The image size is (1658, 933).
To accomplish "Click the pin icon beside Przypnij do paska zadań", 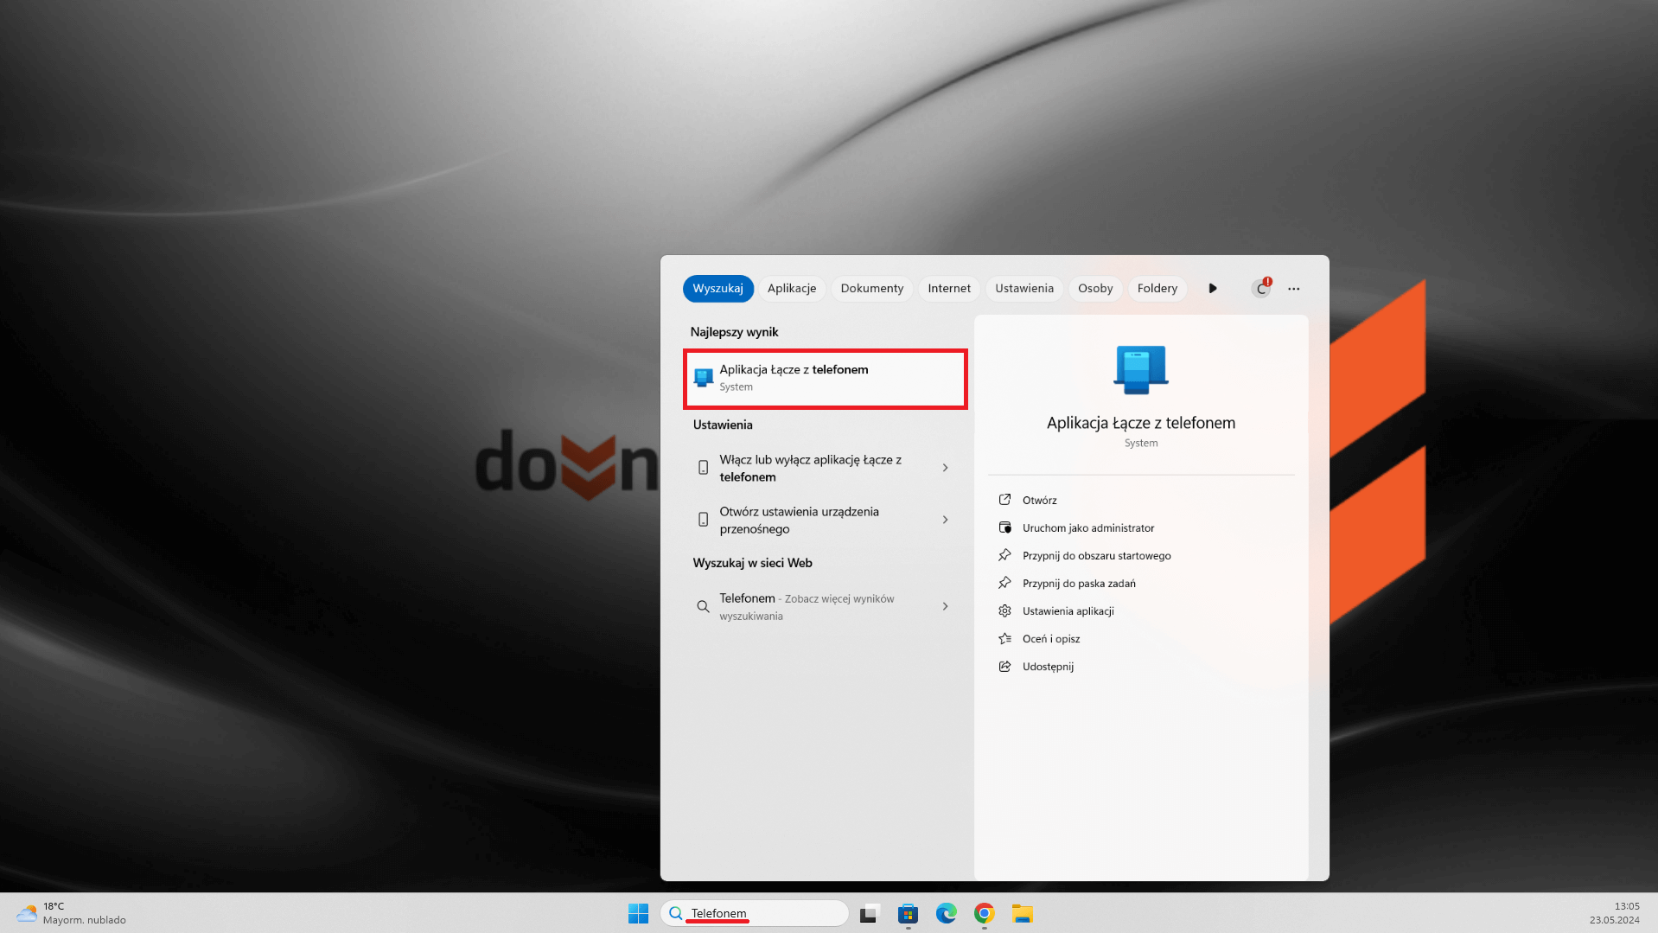I will 1004,583.
